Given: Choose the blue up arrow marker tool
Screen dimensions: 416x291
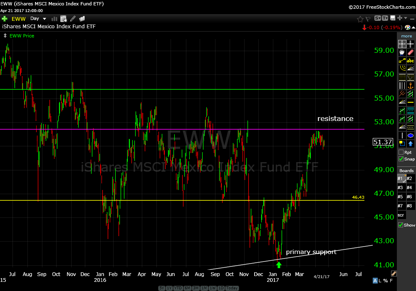Looking at the screenshot, I should [411, 144].
